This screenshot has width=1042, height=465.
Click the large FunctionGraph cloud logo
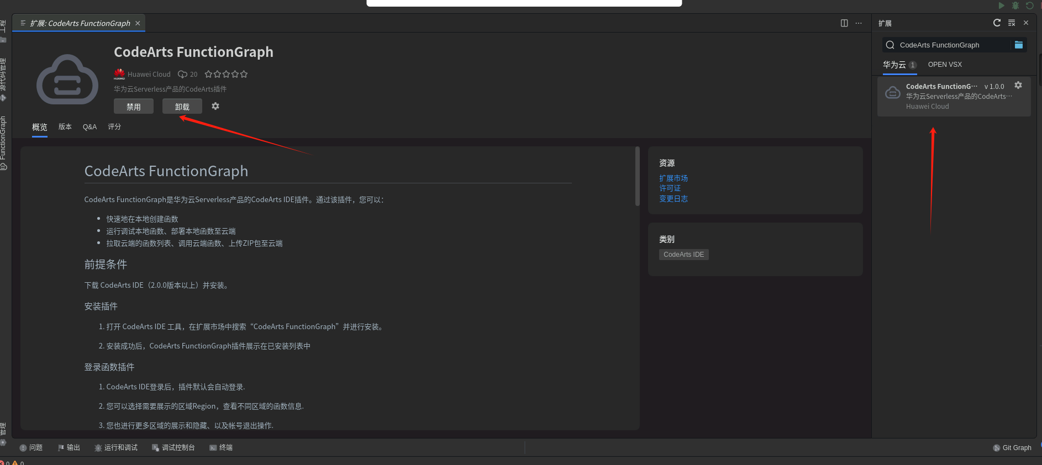[x=67, y=80]
